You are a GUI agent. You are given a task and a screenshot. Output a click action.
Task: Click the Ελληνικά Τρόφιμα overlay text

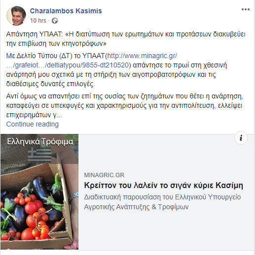[x=40, y=142]
